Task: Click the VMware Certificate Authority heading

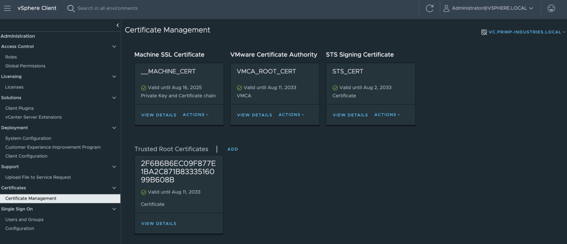Action: click(x=274, y=55)
